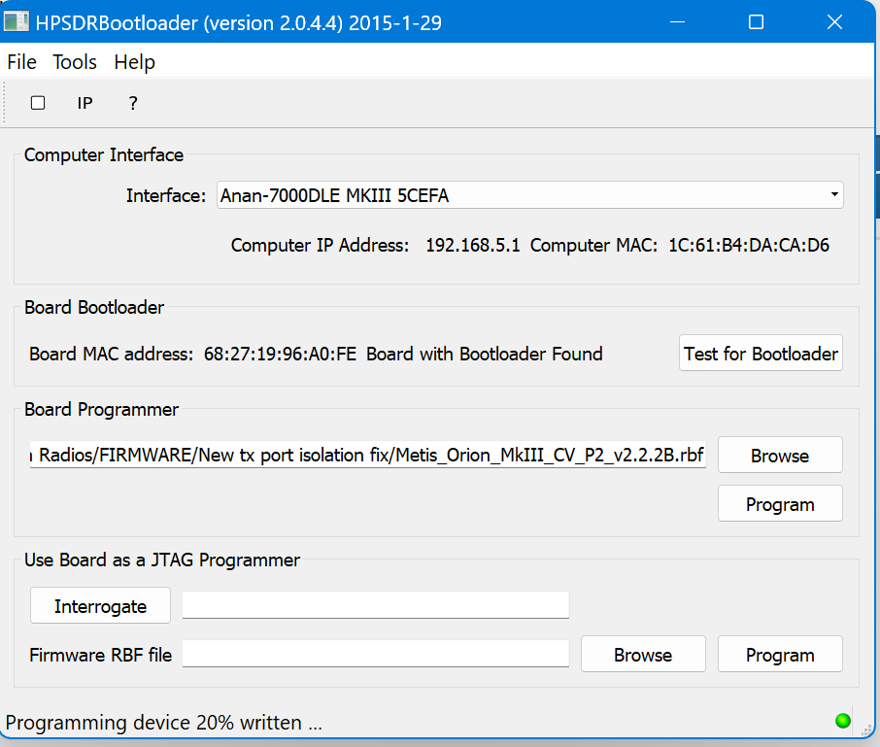Viewport: 880px width, 747px height.
Task: Click Program in JTAG Programmer section
Action: click(x=780, y=655)
